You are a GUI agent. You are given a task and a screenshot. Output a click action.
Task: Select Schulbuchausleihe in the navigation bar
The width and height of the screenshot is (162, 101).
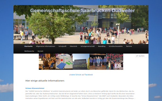(x=116, y=46)
